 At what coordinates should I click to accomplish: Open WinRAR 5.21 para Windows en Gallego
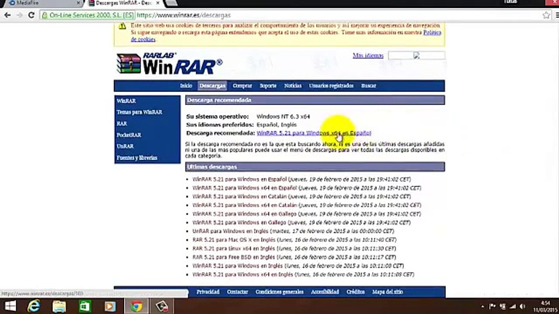pos(240,222)
